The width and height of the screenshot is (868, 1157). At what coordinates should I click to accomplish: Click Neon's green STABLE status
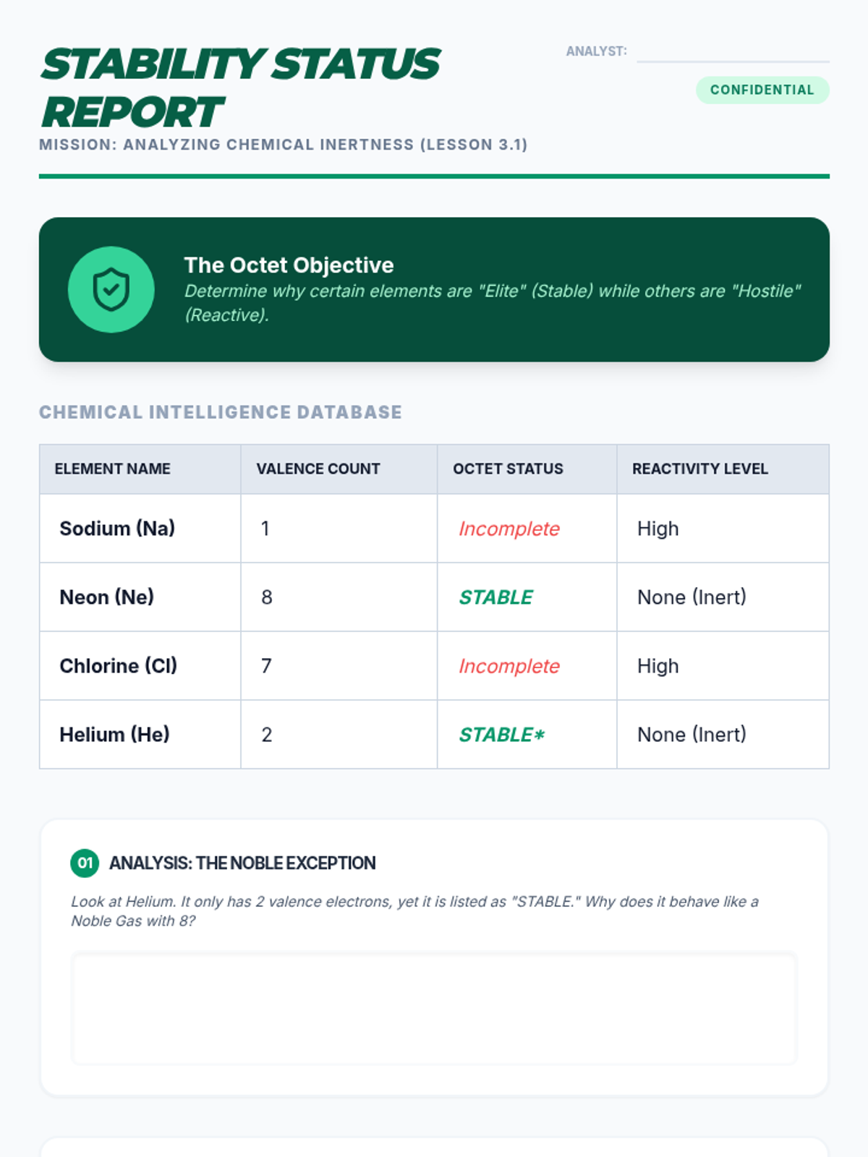[496, 597]
